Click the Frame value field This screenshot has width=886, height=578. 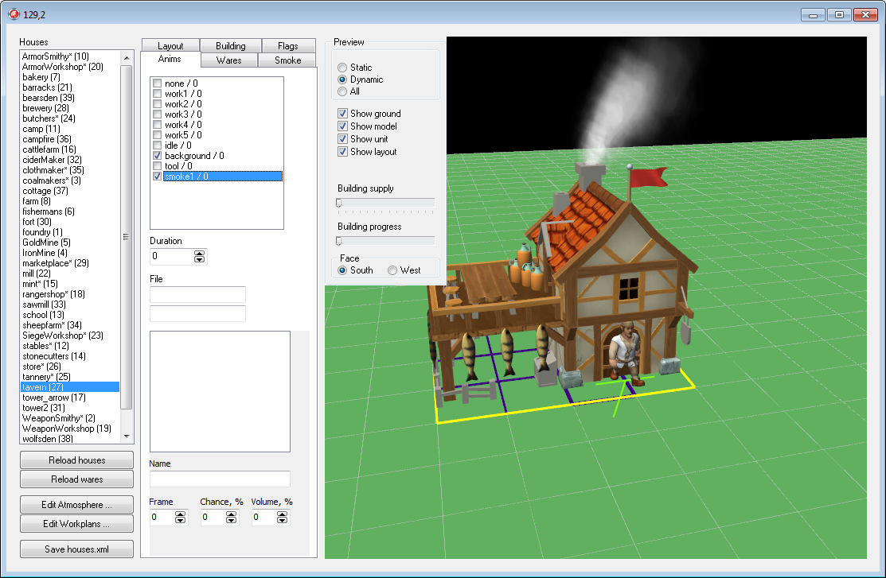[162, 517]
